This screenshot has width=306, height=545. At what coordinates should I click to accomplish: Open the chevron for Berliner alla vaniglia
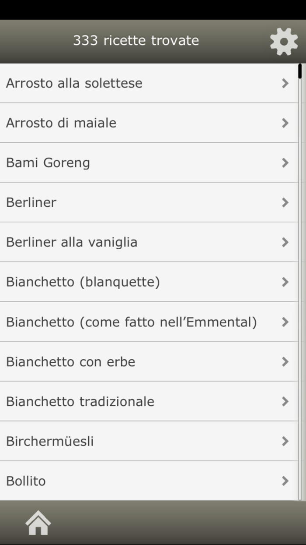coord(285,242)
